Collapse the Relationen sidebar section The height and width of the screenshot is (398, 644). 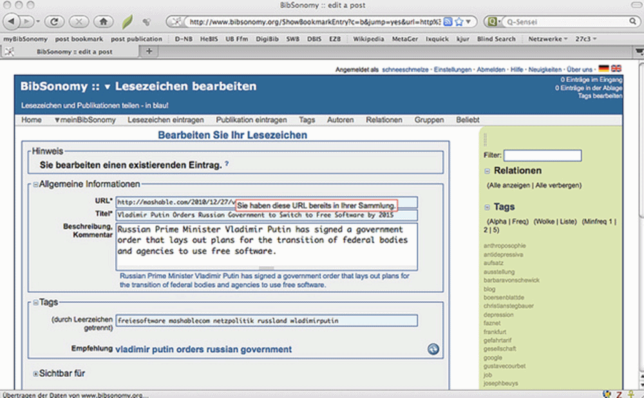tap(487, 171)
